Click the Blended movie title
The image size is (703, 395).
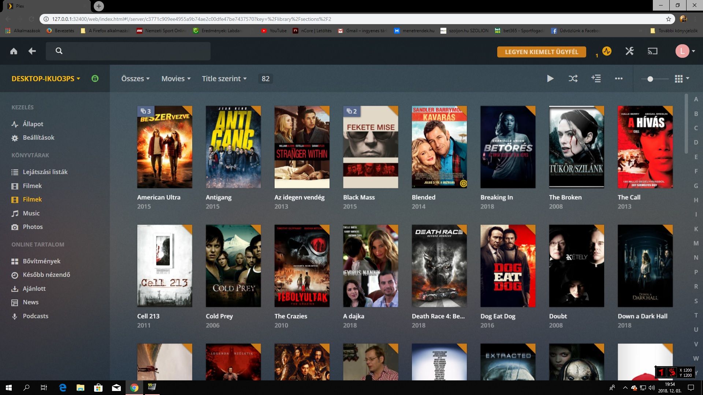pos(424,197)
